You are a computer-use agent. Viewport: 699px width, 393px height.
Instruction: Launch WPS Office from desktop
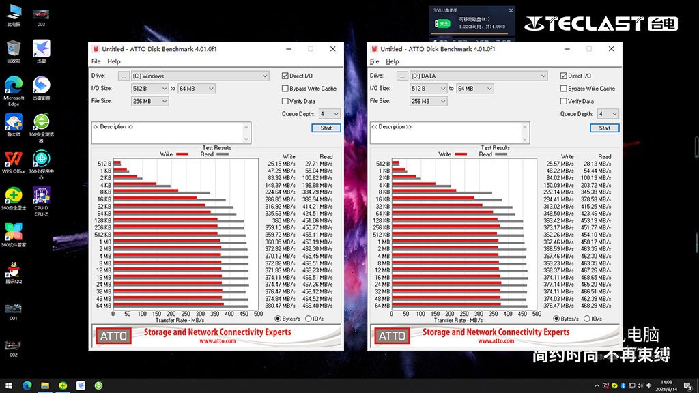tap(14, 162)
